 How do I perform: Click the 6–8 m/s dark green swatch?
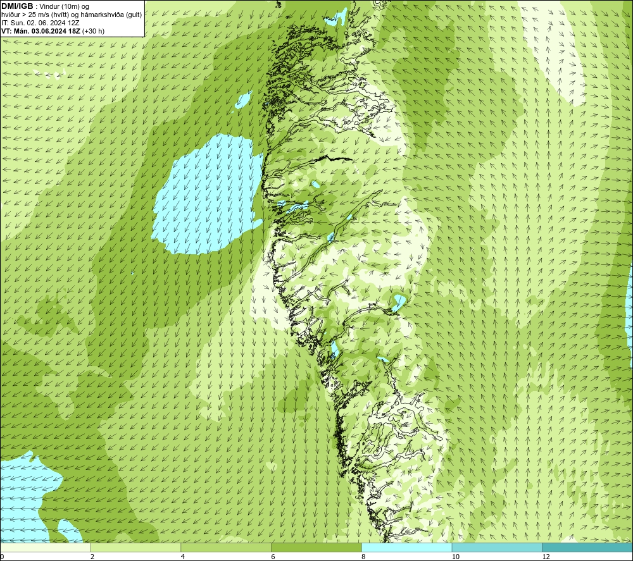316,548
